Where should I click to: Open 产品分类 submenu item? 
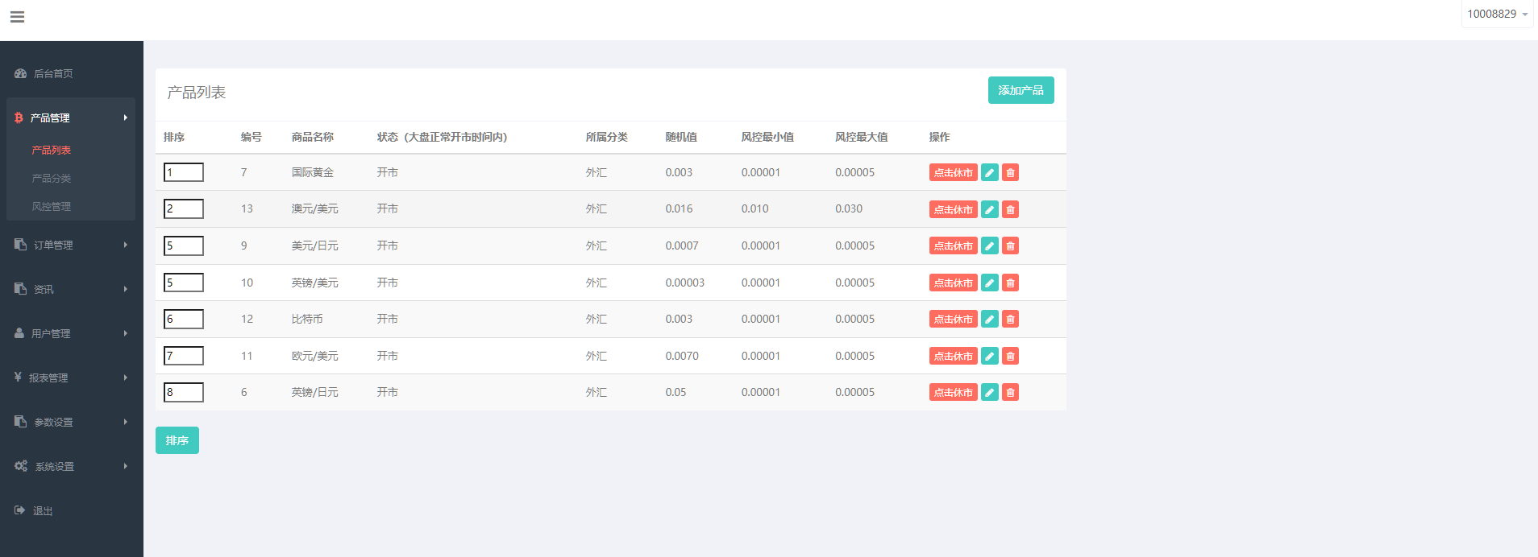click(52, 179)
